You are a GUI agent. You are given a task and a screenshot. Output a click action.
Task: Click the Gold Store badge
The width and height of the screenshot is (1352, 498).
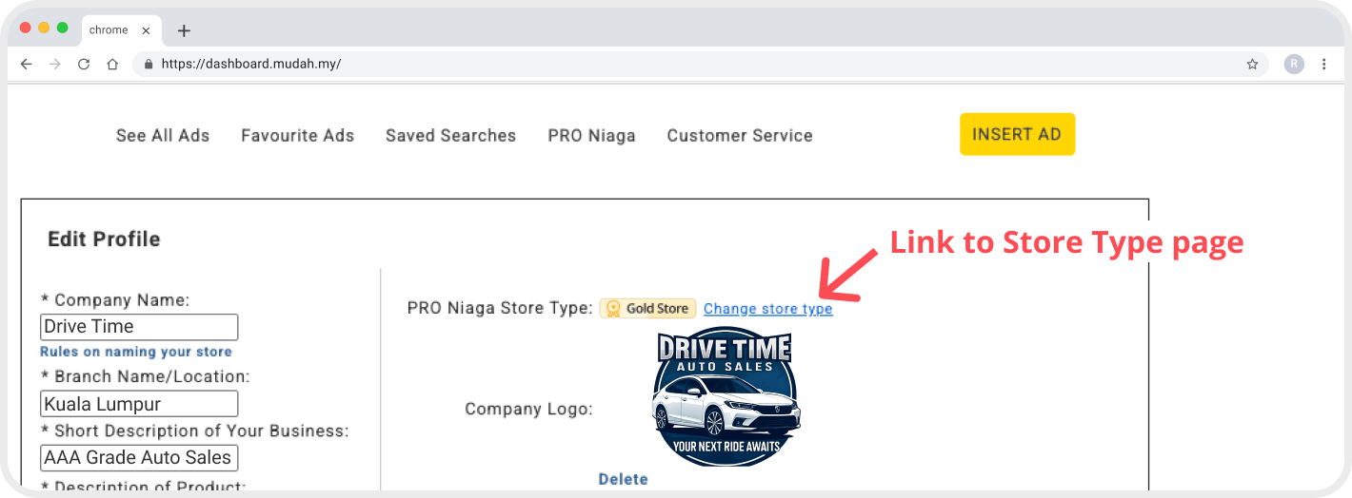647,309
